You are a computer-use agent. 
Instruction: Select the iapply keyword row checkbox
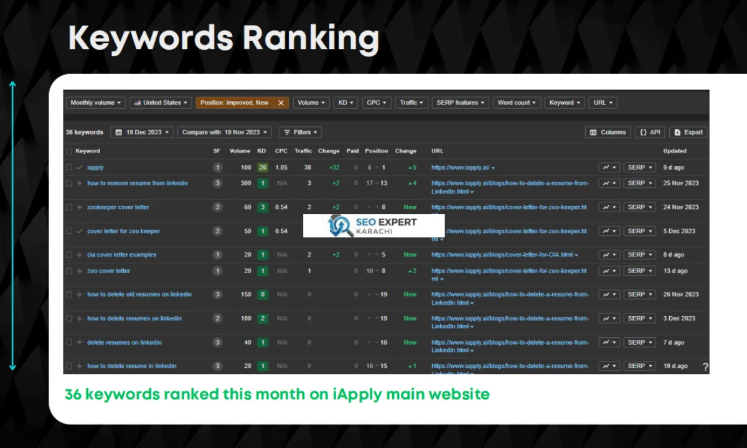pyautogui.click(x=69, y=167)
